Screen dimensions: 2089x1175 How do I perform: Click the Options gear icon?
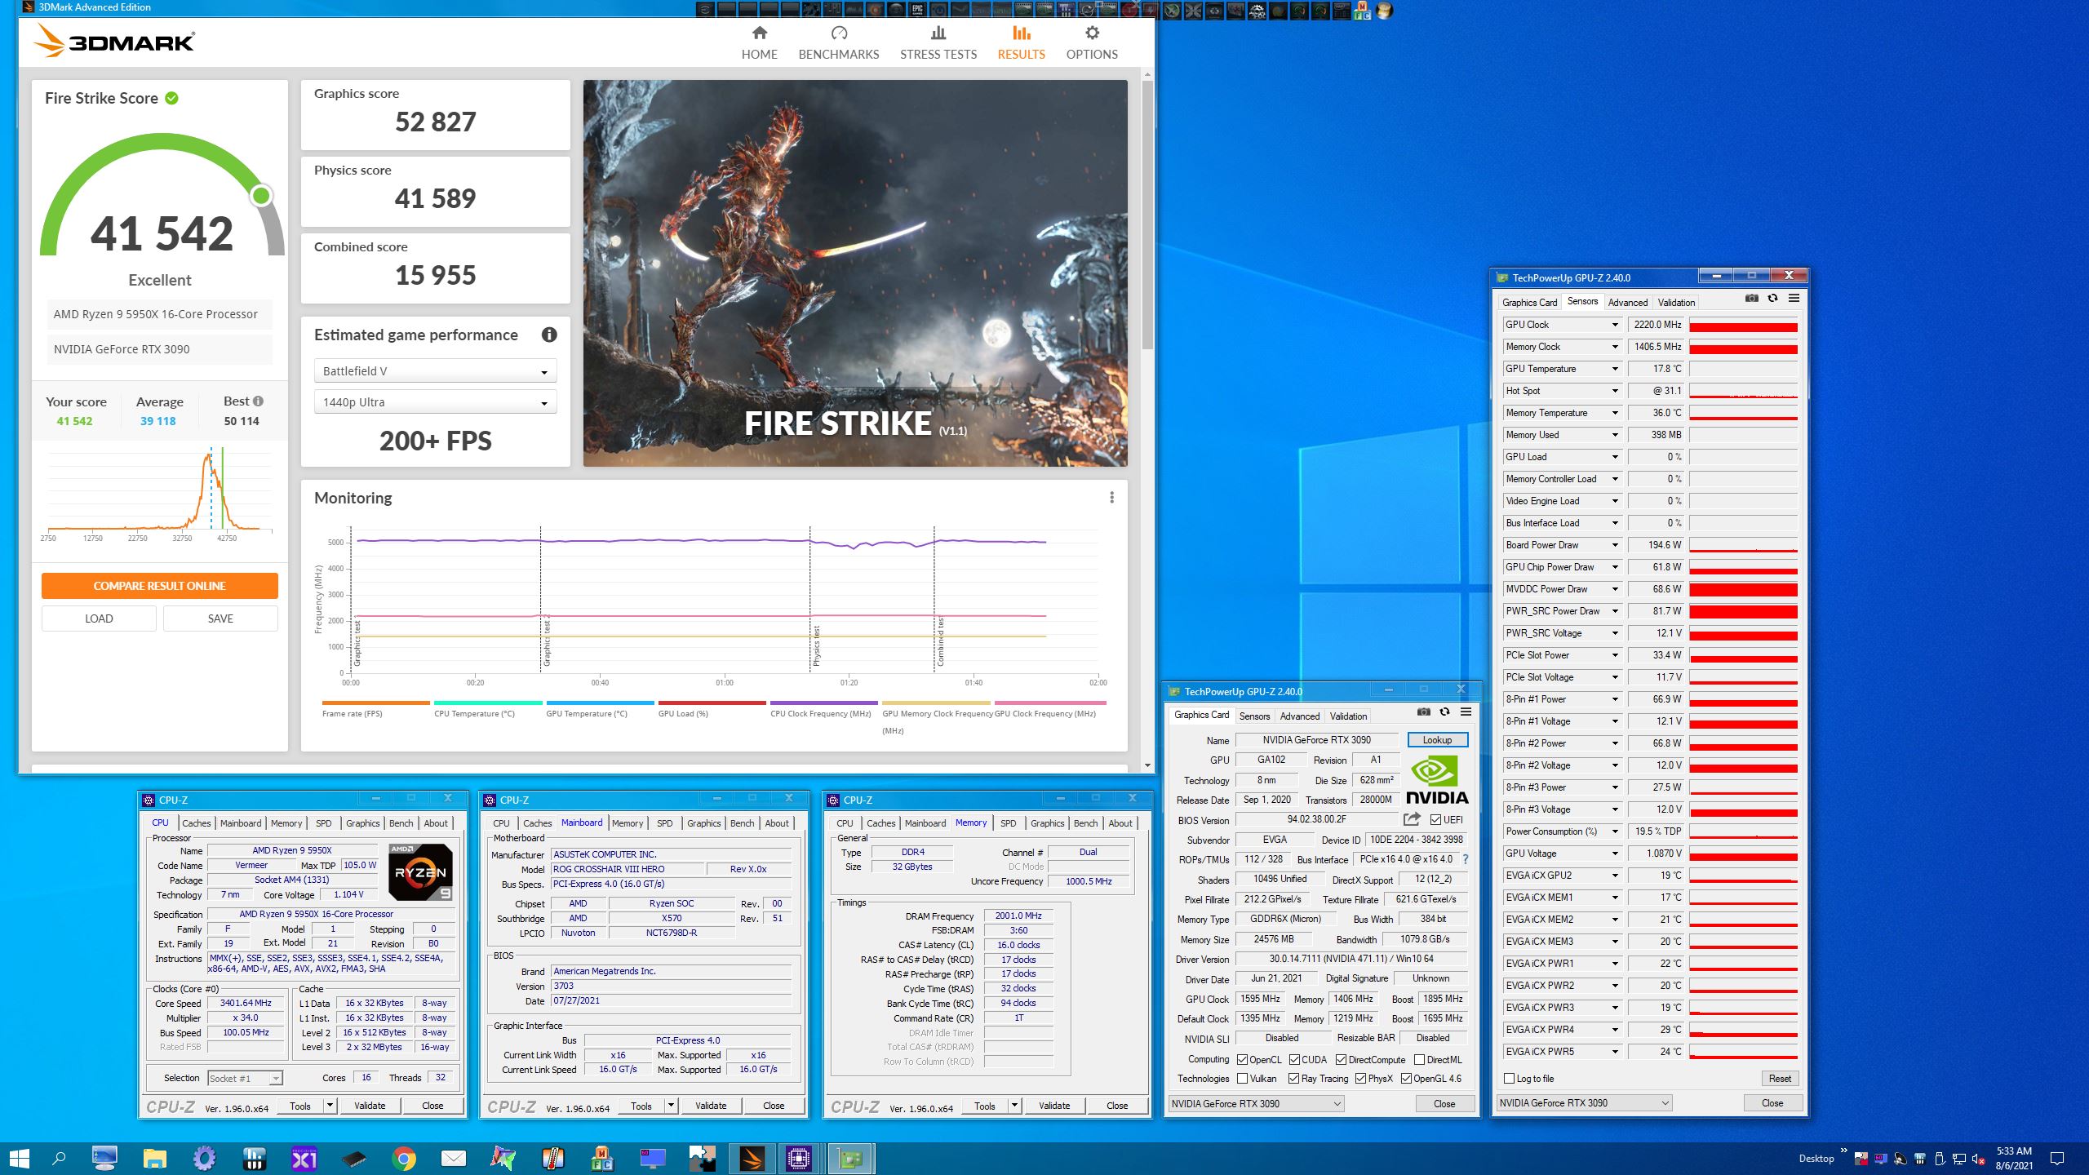[1092, 33]
